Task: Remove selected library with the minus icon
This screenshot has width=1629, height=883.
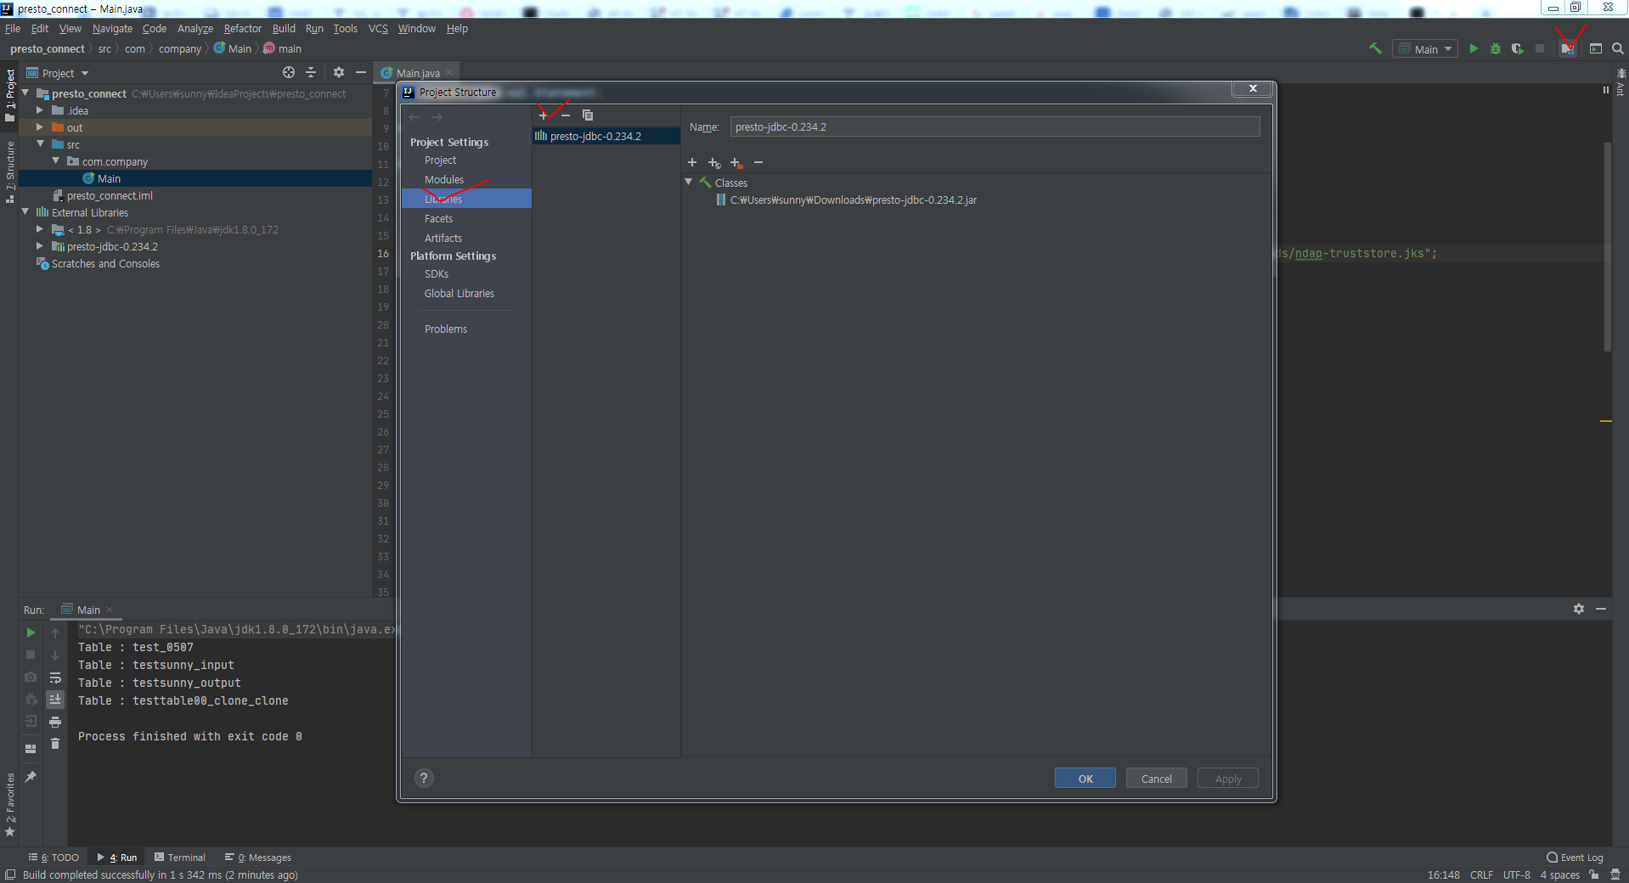Action: [566, 115]
